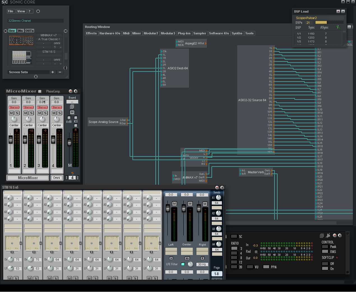The image size is (356, 292).
Task: Click the Stereo button on channel 3
Action: pyautogui.click(x=42, y=108)
